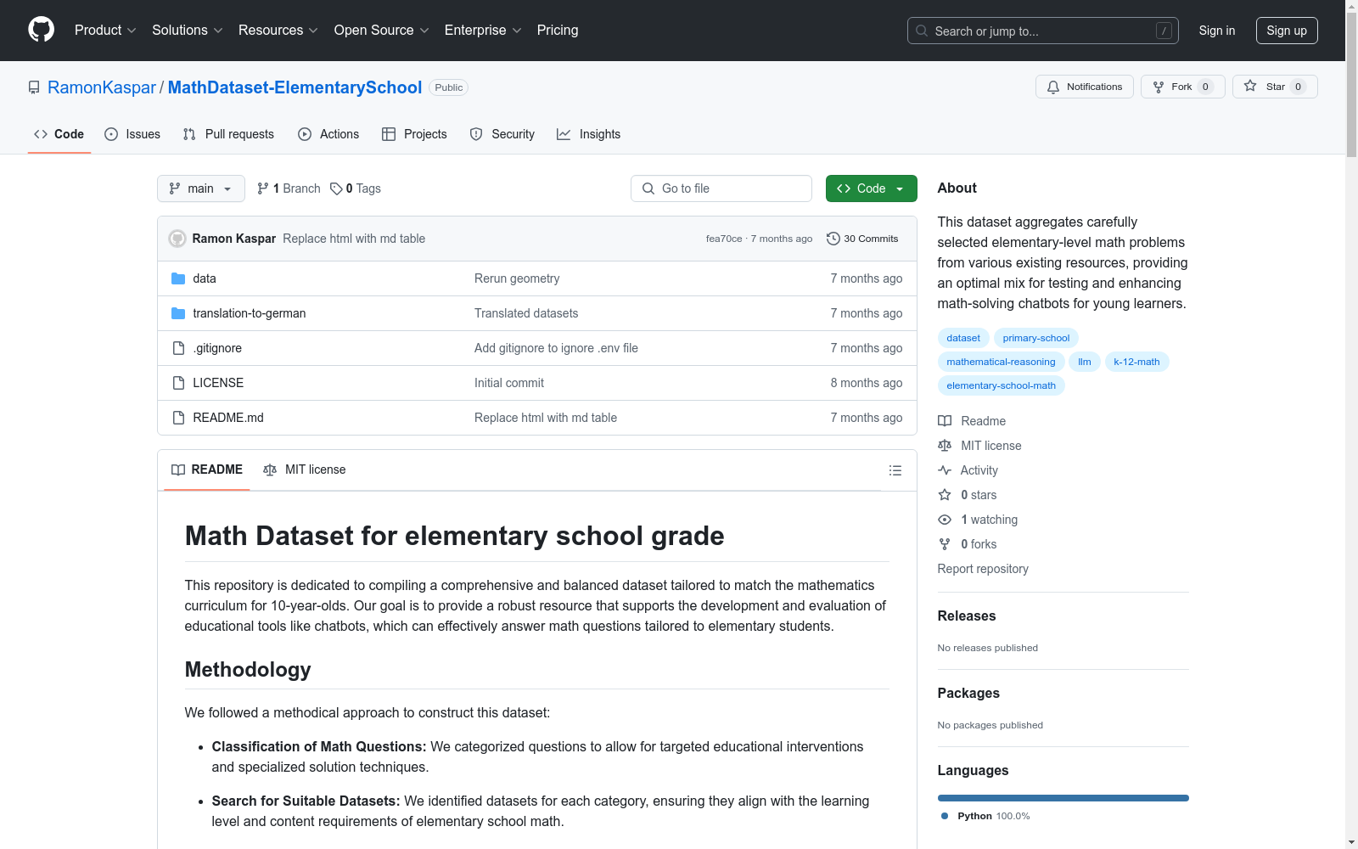The image size is (1358, 849).
Task: Click the magnifier icon in Go to file
Action: click(648, 188)
